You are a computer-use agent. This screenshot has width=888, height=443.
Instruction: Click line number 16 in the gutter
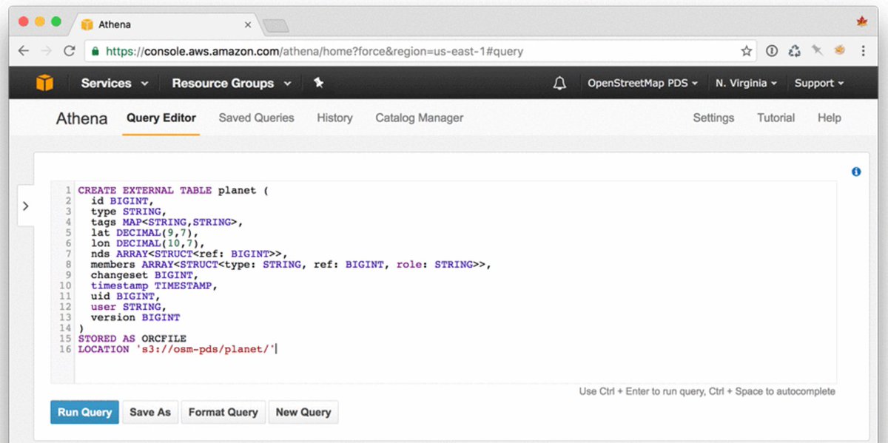point(66,349)
